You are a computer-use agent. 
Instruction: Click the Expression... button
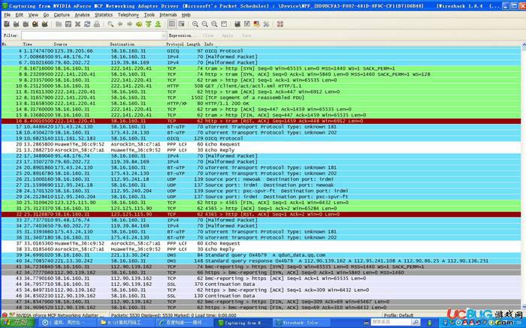[182, 35]
